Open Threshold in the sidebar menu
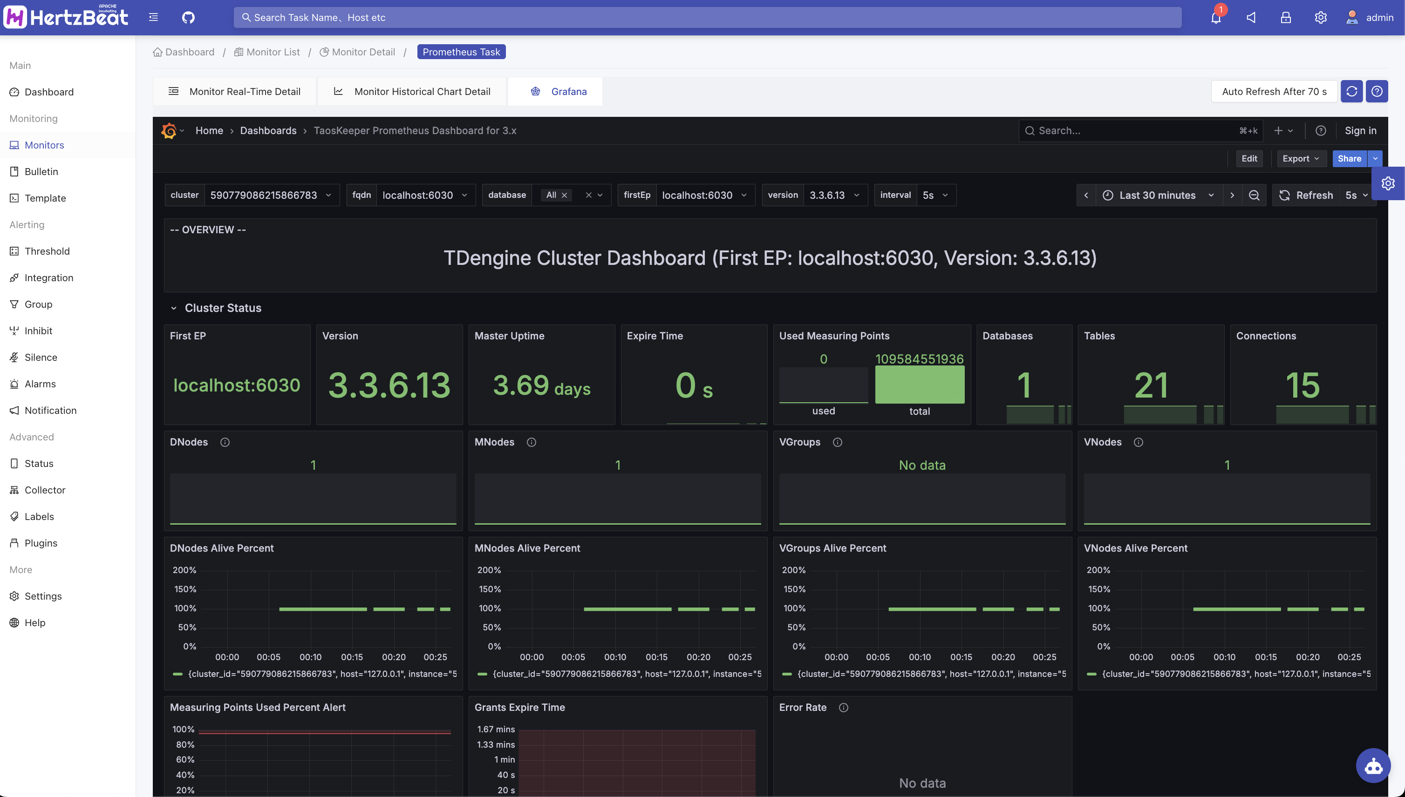Image resolution: width=1405 pixels, height=797 pixels. click(x=47, y=251)
